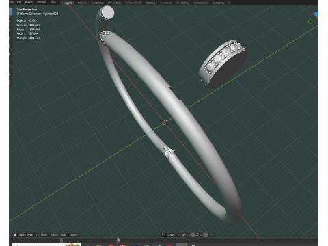This screenshot has width=328, height=246.
Task: Open the viewport View menu
Action: coord(44,235)
